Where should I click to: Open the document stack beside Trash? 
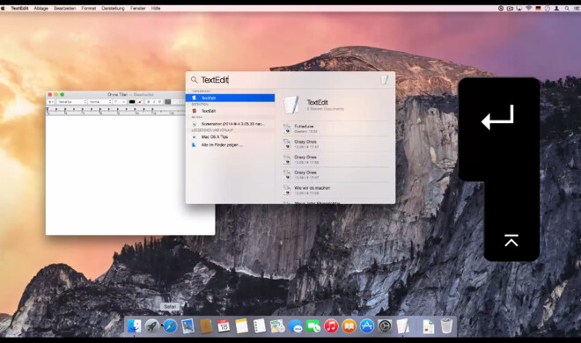(x=429, y=326)
